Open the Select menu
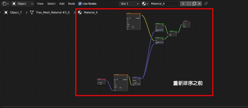 [x=51, y=4]
